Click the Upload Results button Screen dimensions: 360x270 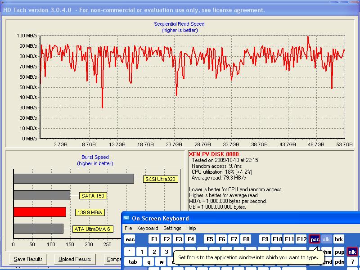[x=76, y=259]
